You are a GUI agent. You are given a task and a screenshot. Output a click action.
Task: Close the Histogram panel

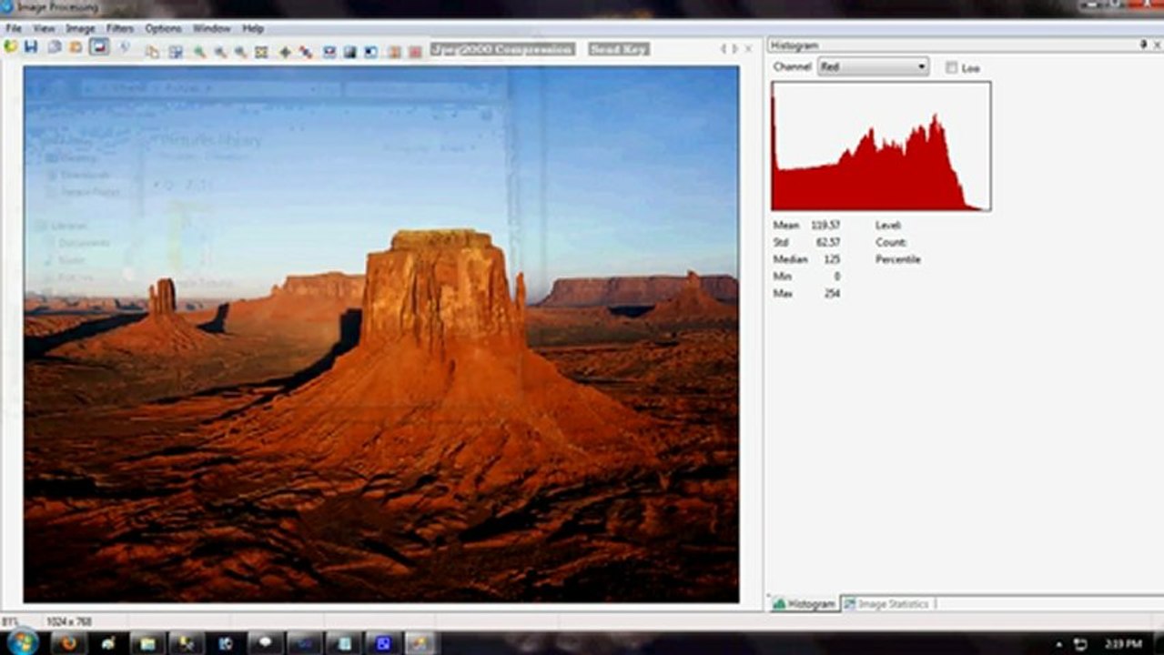pos(1158,45)
